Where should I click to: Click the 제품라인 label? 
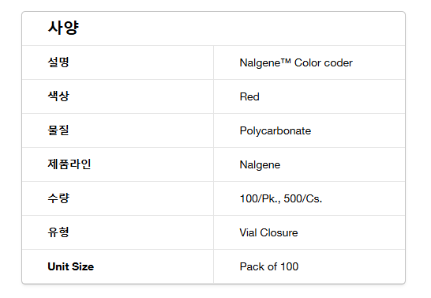tap(69, 164)
